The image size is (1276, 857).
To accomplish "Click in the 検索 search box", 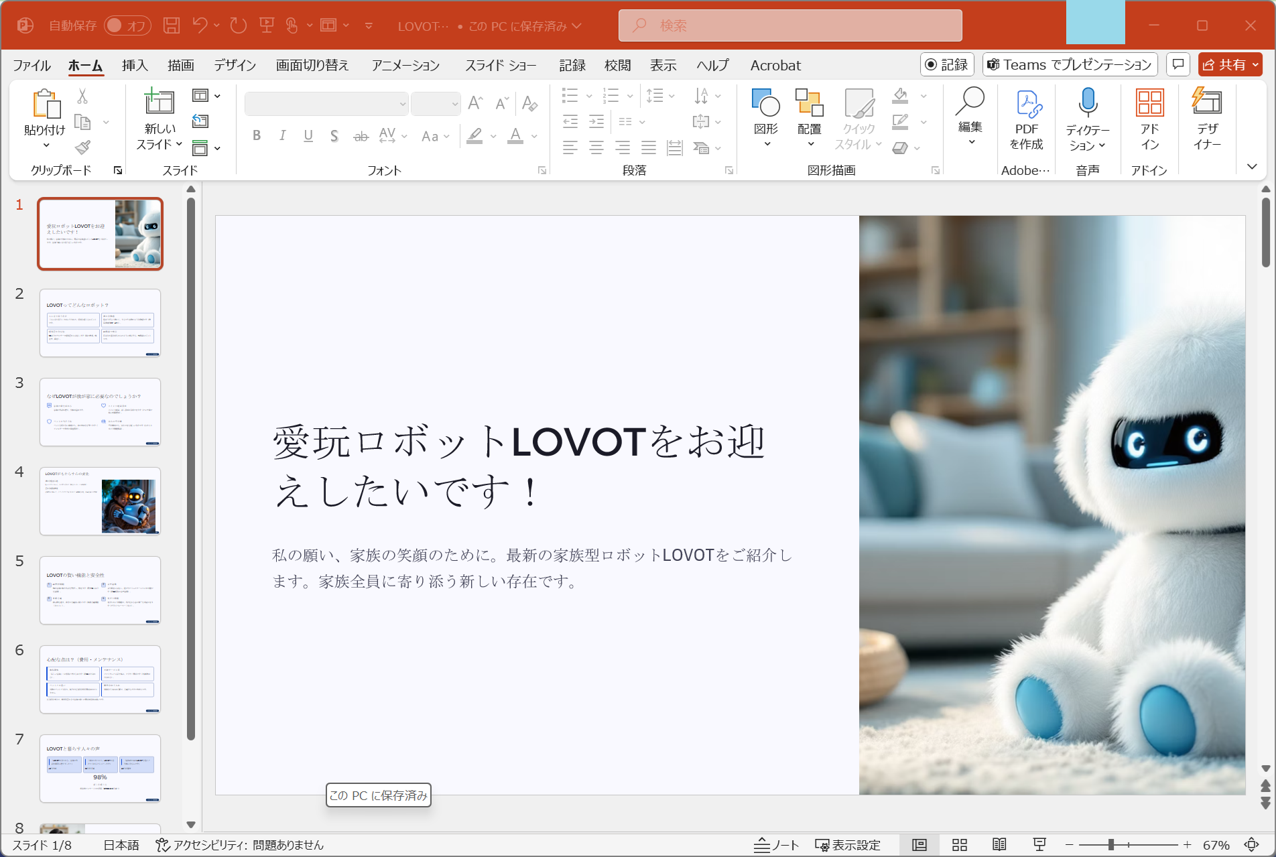I will [x=790, y=25].
